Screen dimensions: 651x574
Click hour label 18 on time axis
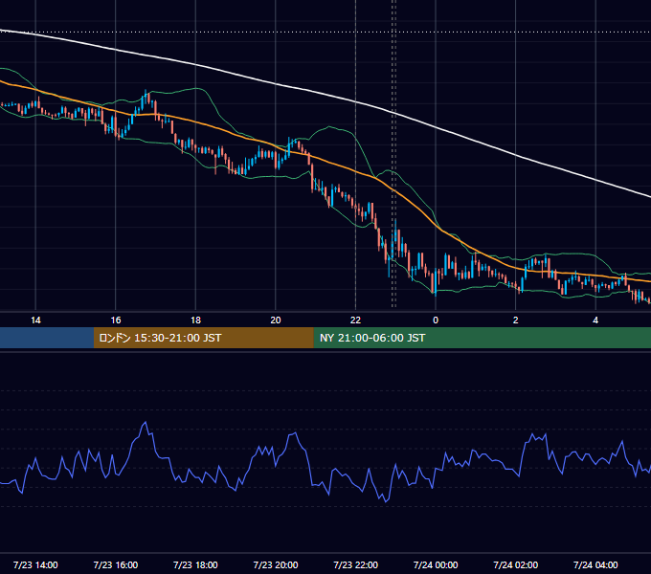[195, 320]
